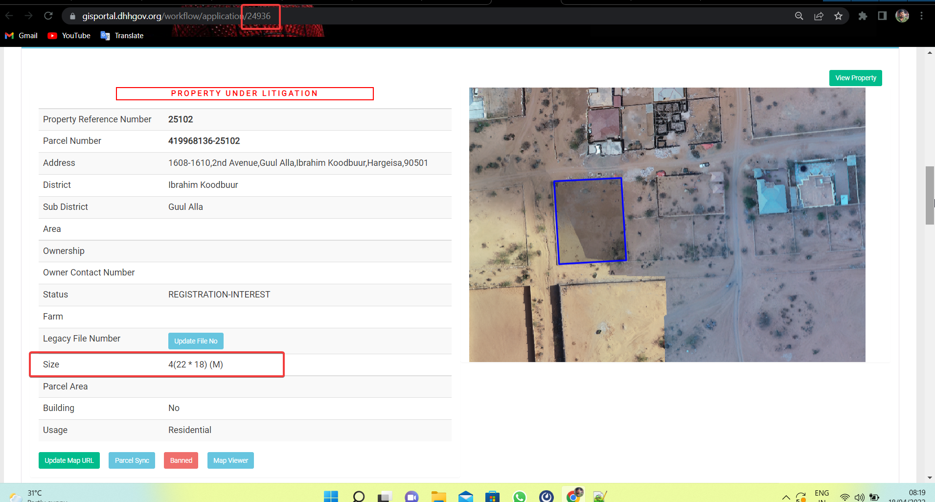Open the dark blue circular app taskbar icon

547,496
